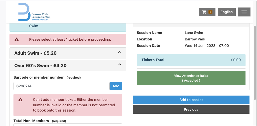The width and height of the screenshot is (257, 126).
Task: Click the cart item count badge
Action: pyautogui.click(x=210, y=12)
